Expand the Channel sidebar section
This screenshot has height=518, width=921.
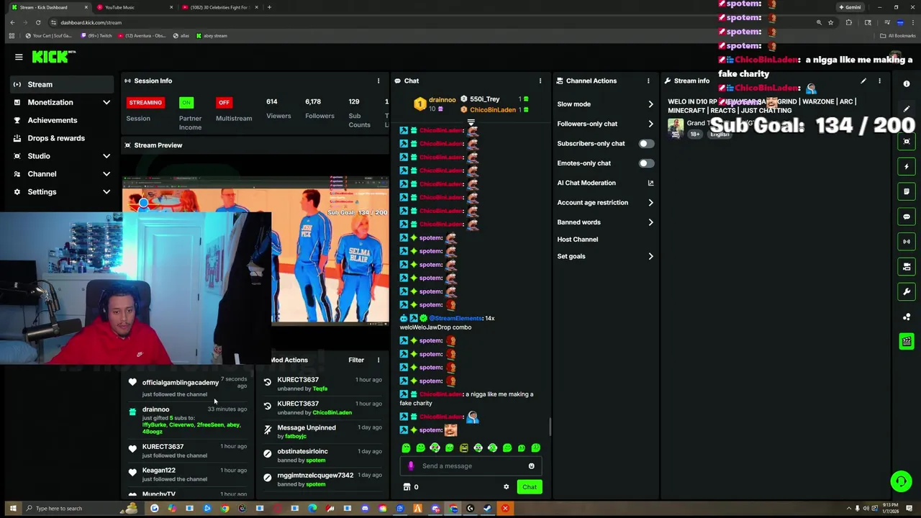tap(106, 174)
